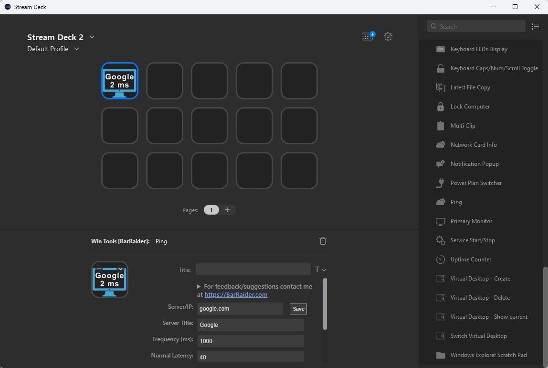548x368 pixels.
Task: Click the Save button next to Server/IP
Action: pyautogui.click(x=298, y=309)
